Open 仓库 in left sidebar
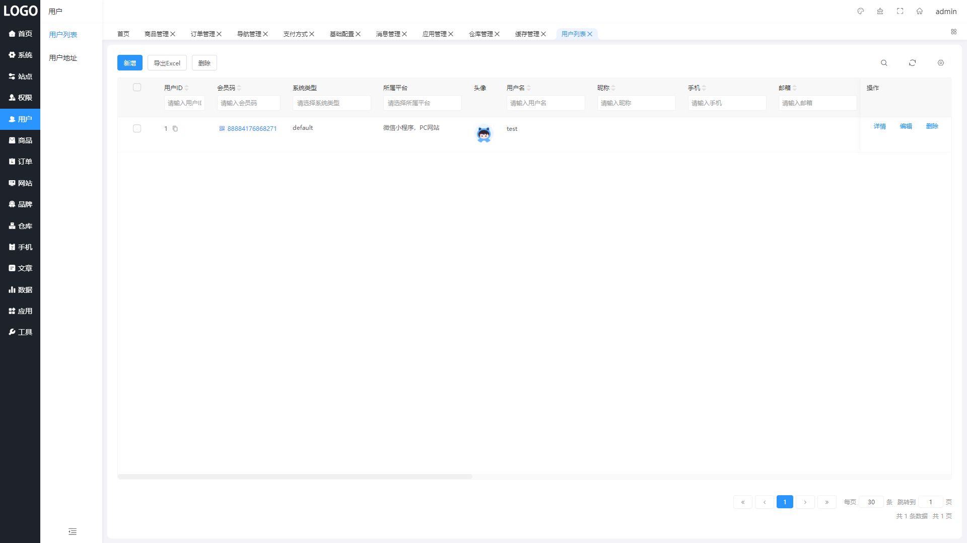The image size is (967, 543). point(20,226)
